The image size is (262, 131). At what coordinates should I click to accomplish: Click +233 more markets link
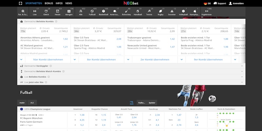41,115
